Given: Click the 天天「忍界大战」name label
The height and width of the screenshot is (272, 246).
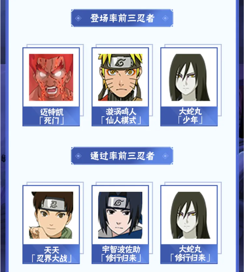Looking at the screenshot, I should (51, 254).
